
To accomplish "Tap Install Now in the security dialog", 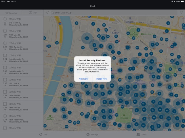I will pyautogui.click(x=101, y=79).
